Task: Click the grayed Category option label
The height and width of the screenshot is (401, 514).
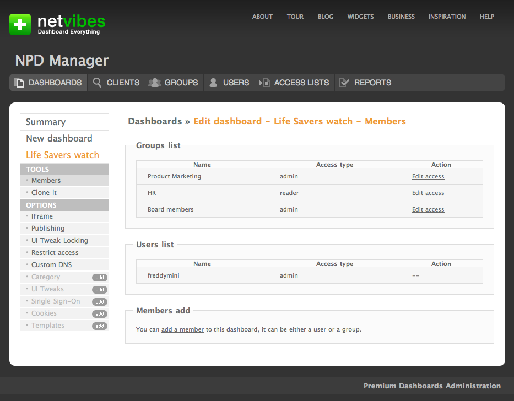Action: coord(46,277)
